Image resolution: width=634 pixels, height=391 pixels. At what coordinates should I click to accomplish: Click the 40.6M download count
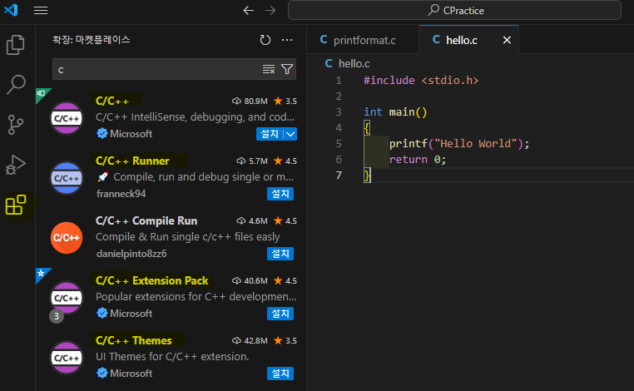250,280
